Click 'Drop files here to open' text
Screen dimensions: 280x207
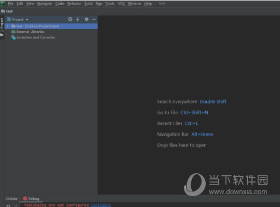point(182,145)
